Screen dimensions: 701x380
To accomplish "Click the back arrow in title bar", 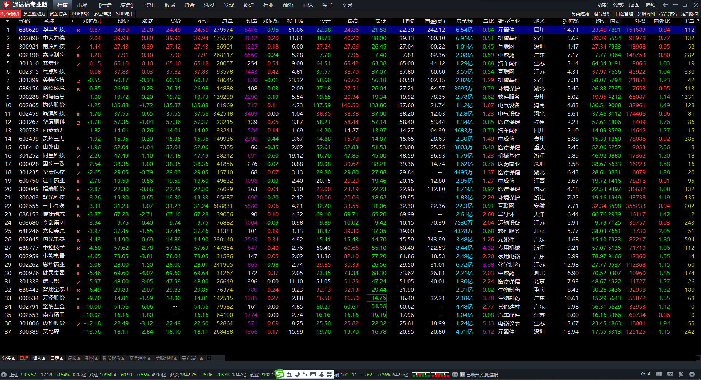I will tap(665, 5).
